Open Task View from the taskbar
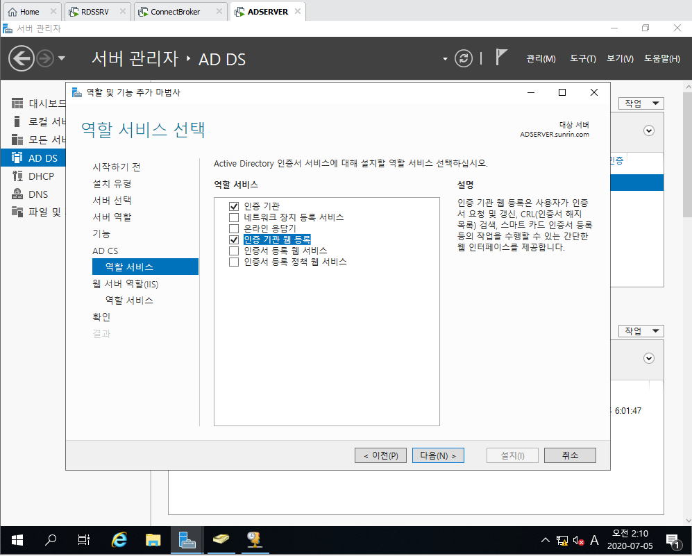Screen dimensions: 692x556 [x=84, y=539]
